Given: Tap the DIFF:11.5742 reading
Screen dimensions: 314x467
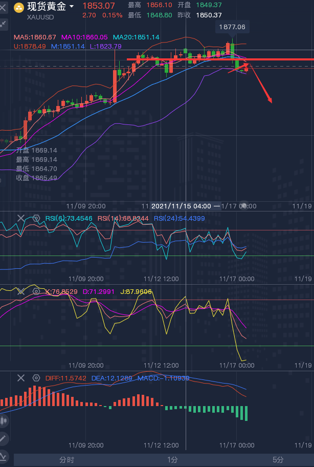Looking at the screenshot, I should (65, 378).
